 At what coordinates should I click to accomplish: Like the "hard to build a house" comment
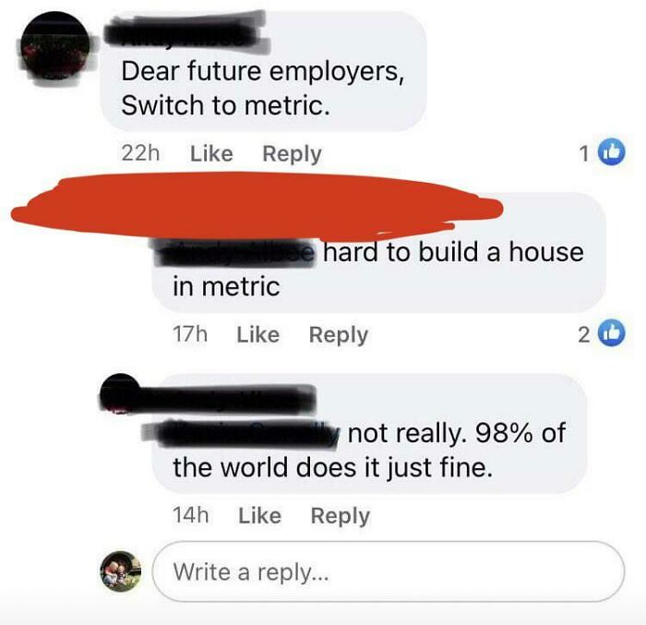pyautogui.click(x=257, y=334)
